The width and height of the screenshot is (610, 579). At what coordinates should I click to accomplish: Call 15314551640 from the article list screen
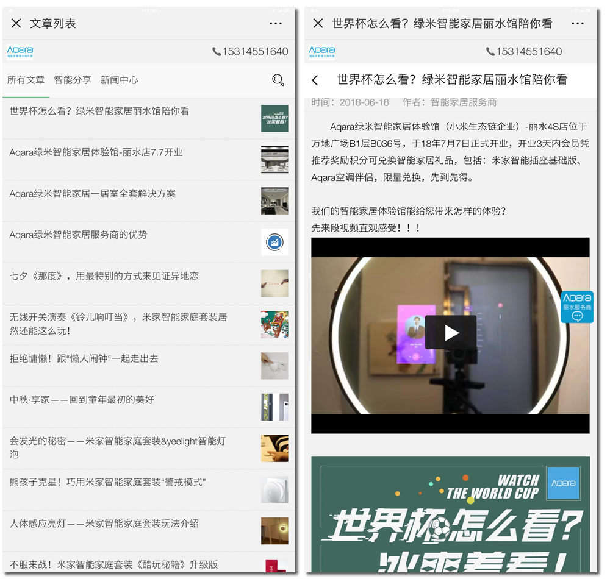click(250, 51)
